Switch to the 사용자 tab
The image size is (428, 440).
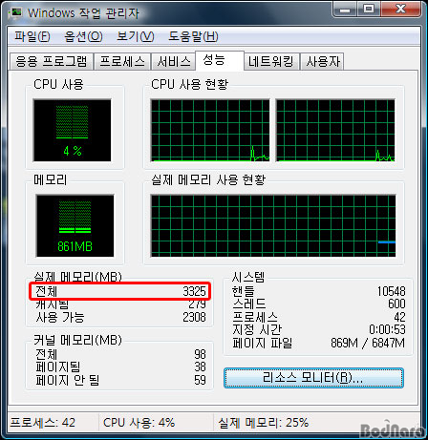pyautogui.click(x=322, y=61)
